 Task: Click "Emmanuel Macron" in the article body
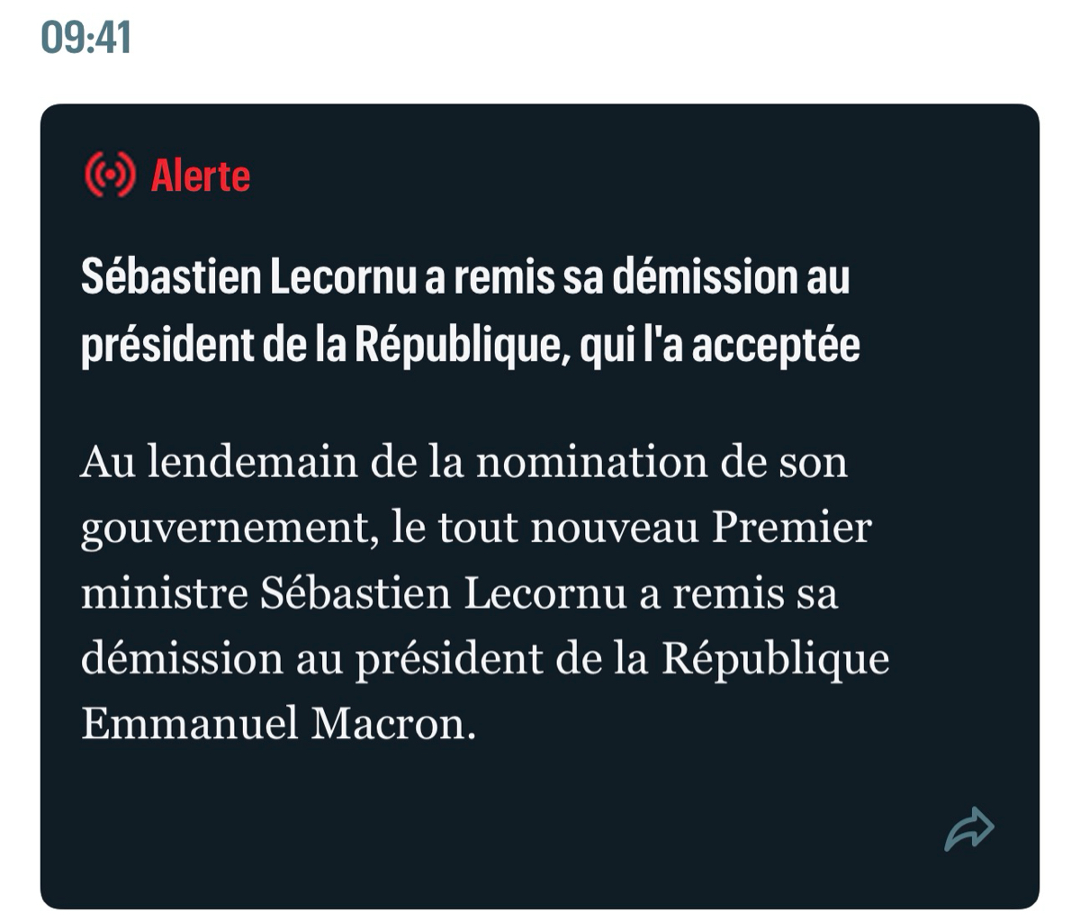coord(277,723)
